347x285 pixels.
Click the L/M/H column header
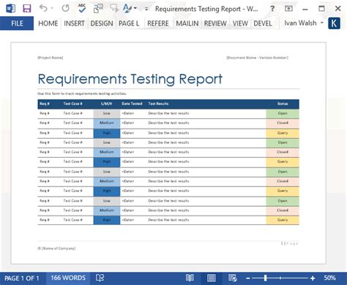107,104
